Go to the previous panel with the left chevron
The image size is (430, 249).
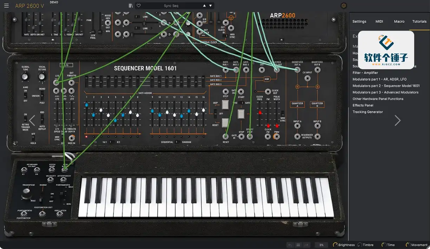click(32, 120)
